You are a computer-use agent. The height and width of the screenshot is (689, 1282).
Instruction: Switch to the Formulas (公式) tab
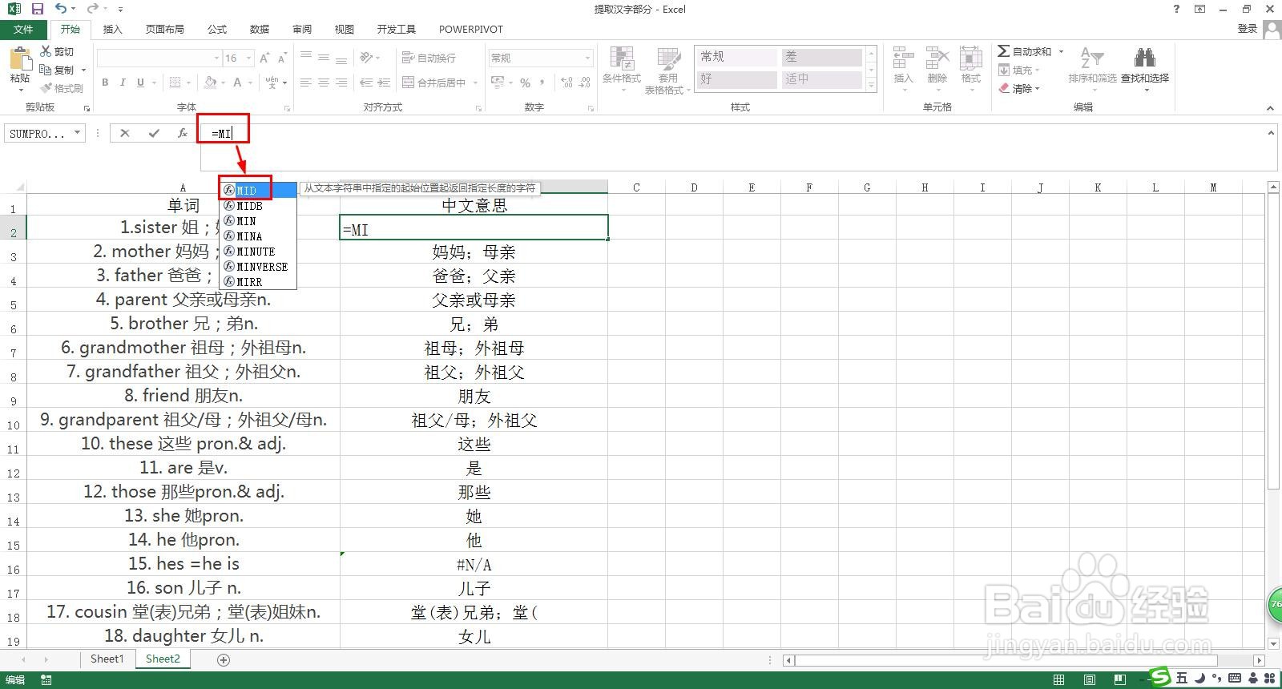tap(217, 29)
